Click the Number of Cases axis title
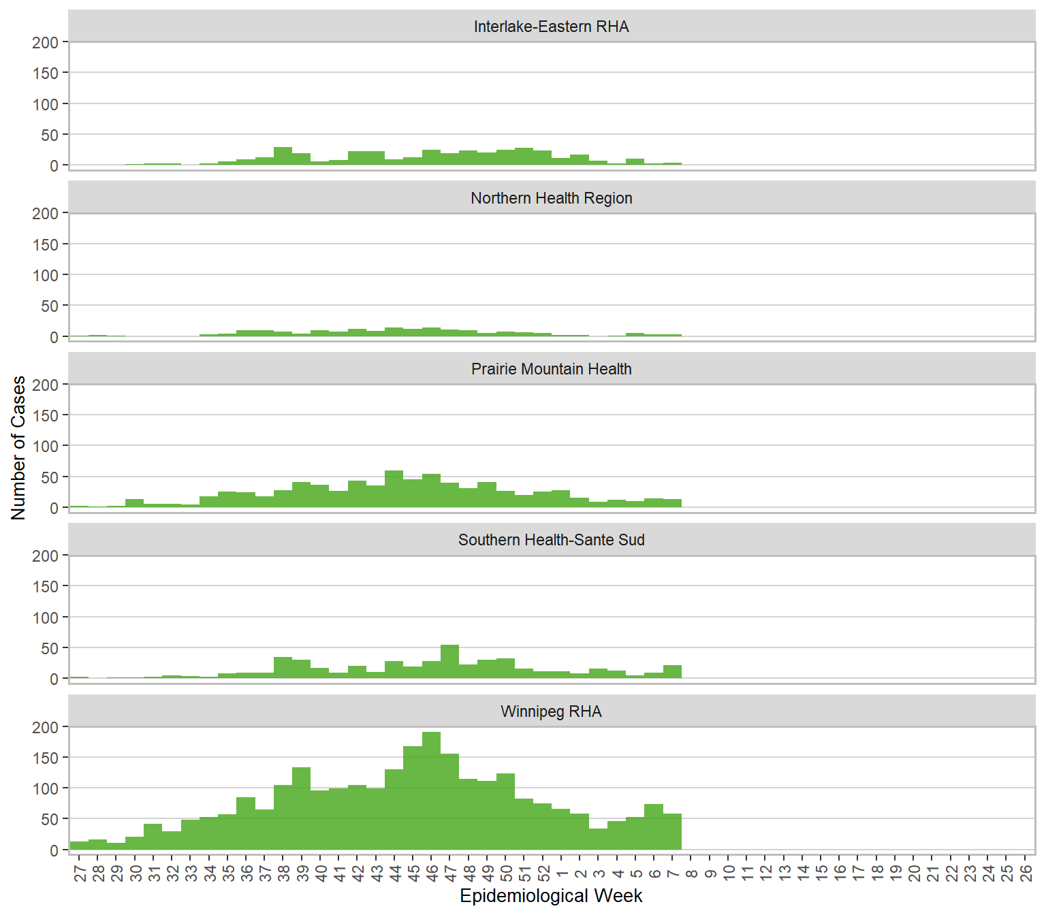The width and height of the screenshot is (1046, 915). [18, 448]
